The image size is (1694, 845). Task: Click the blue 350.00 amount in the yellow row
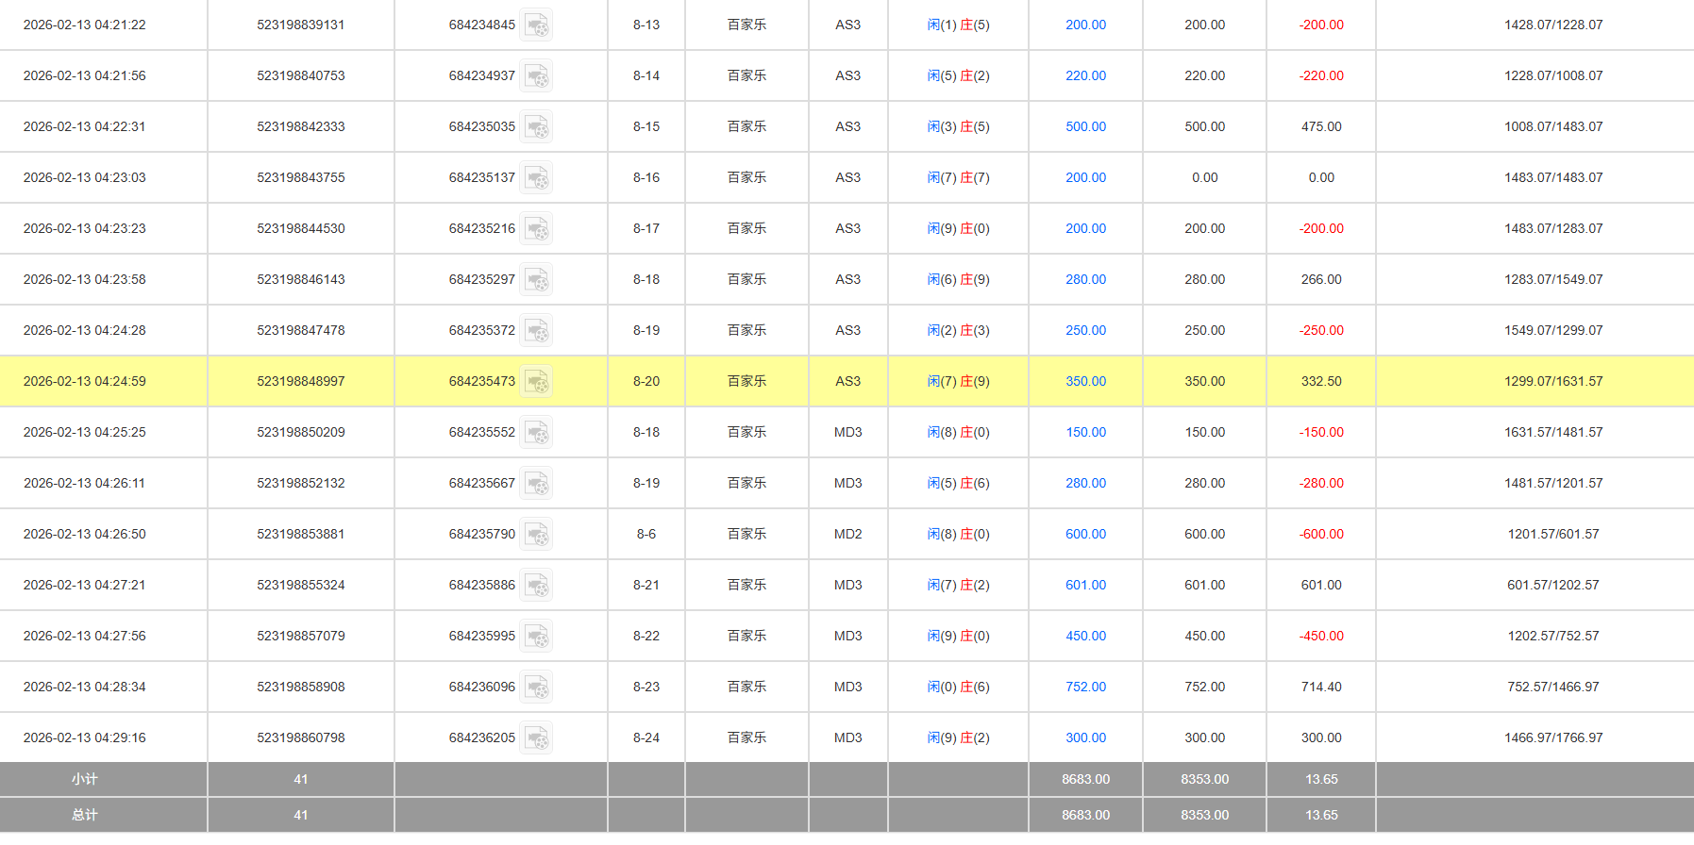[x=1085, y=381]
